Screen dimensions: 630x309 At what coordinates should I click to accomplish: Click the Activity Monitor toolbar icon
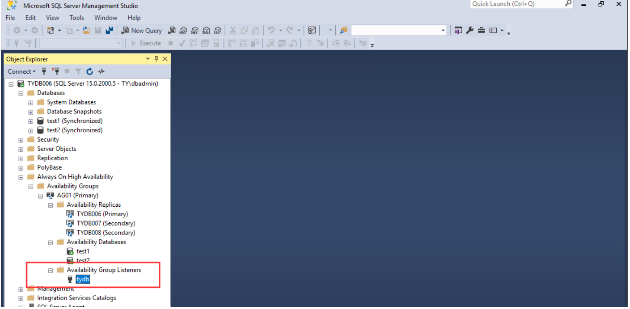click(313, 30)
